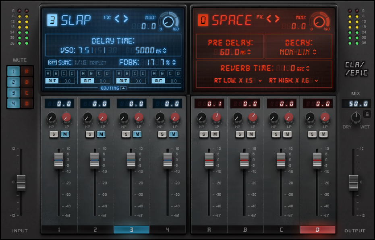Viewport: 375px width, 240px height.
Task: Adjust the DECAY type stepper arrows
Action: 315,52
